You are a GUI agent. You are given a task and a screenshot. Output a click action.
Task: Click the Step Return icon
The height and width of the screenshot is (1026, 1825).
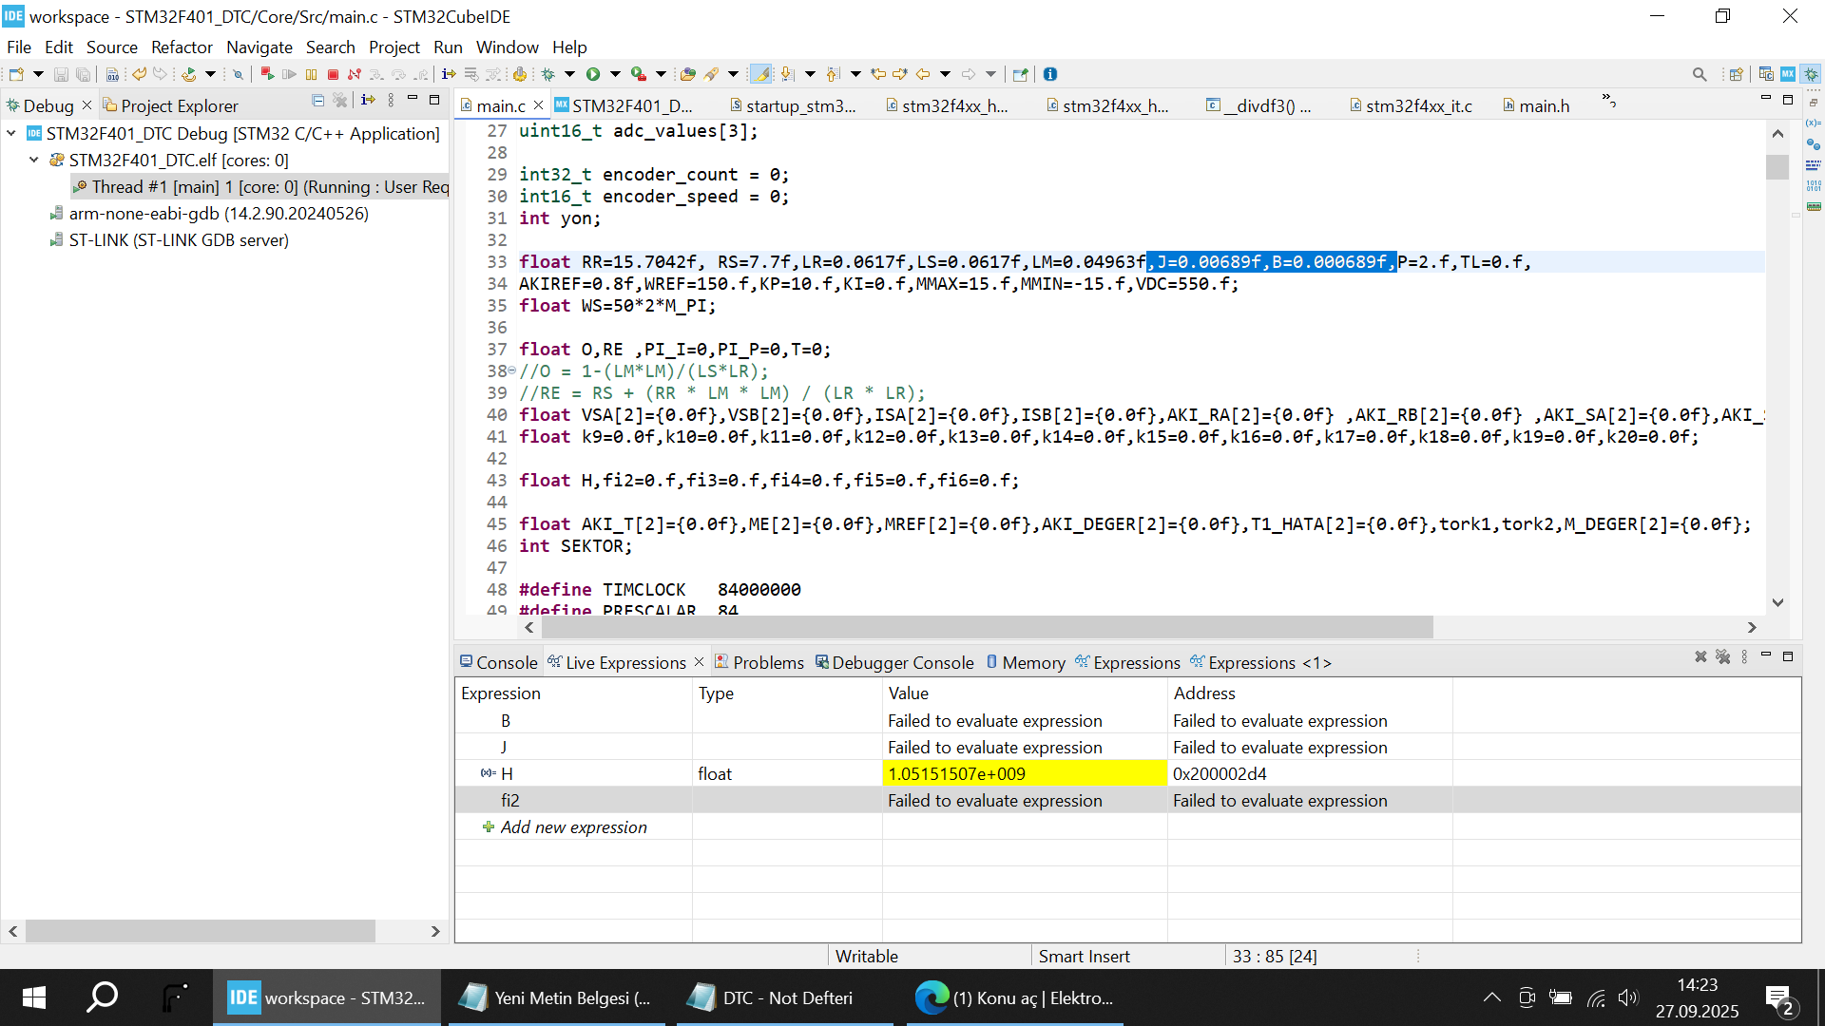click(420, 74)
